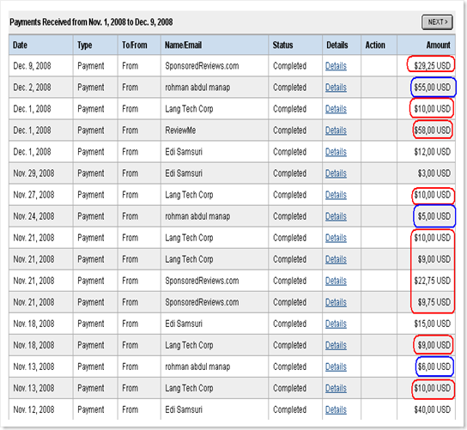Open Details for Nov. 27 Lang Tech Corp
This screenshot has height=430, width=467.
pyautogui.click(x=336, y=195)
